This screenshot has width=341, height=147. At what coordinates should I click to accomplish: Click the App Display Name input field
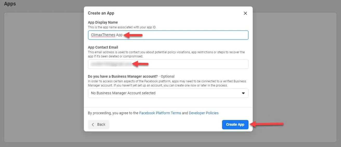[x=168, y=35]
